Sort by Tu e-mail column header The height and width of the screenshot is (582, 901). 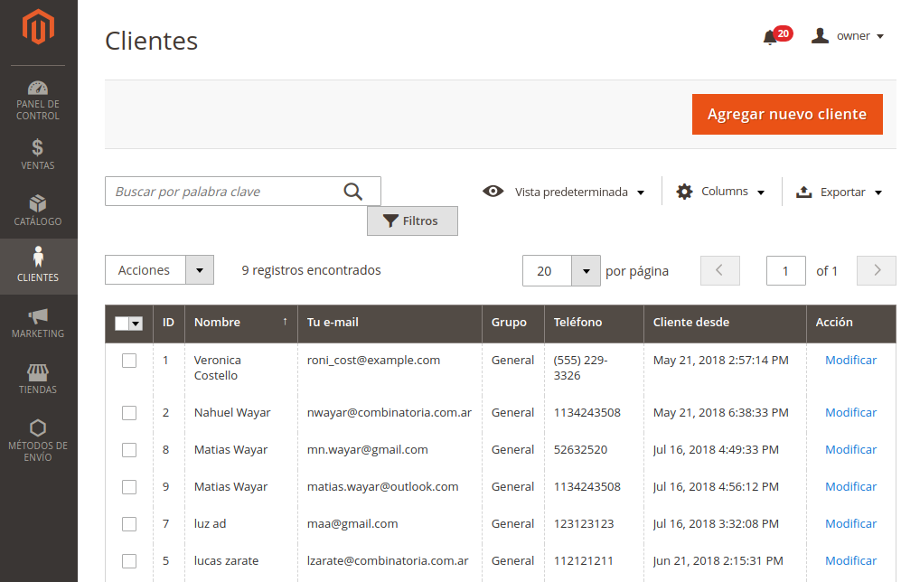pos(389,323)
